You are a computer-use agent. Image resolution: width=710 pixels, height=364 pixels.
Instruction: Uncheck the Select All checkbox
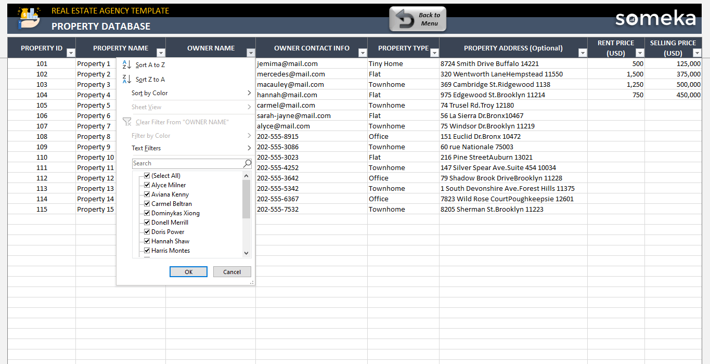tap(147, 175)
